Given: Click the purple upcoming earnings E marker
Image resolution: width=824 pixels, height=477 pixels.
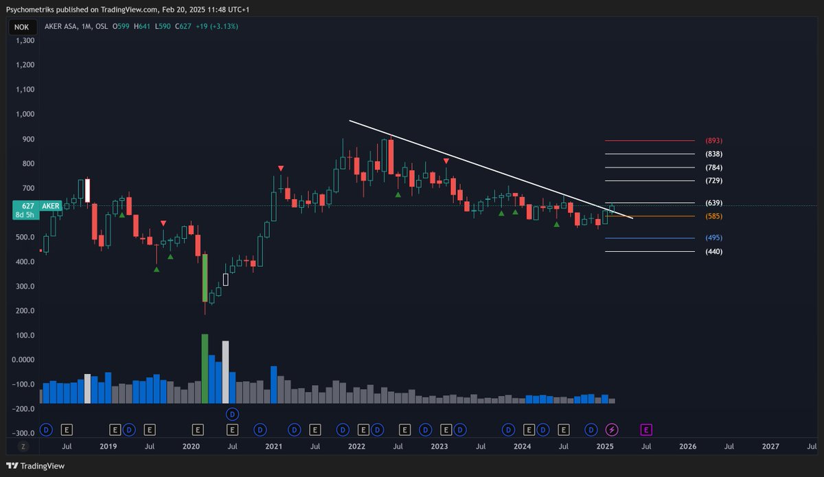Looking at the screenshot, I should [646, 430].
